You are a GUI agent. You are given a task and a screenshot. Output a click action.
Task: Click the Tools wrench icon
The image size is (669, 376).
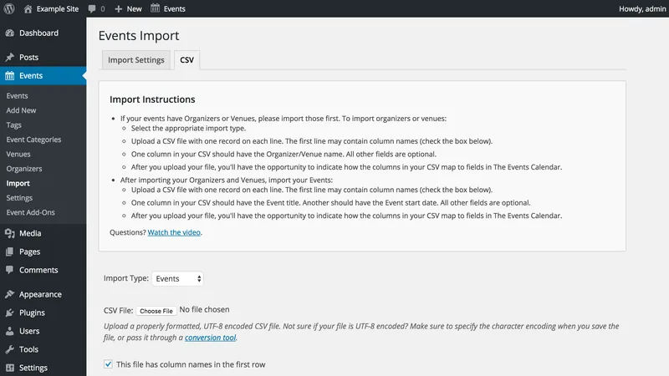9,349
